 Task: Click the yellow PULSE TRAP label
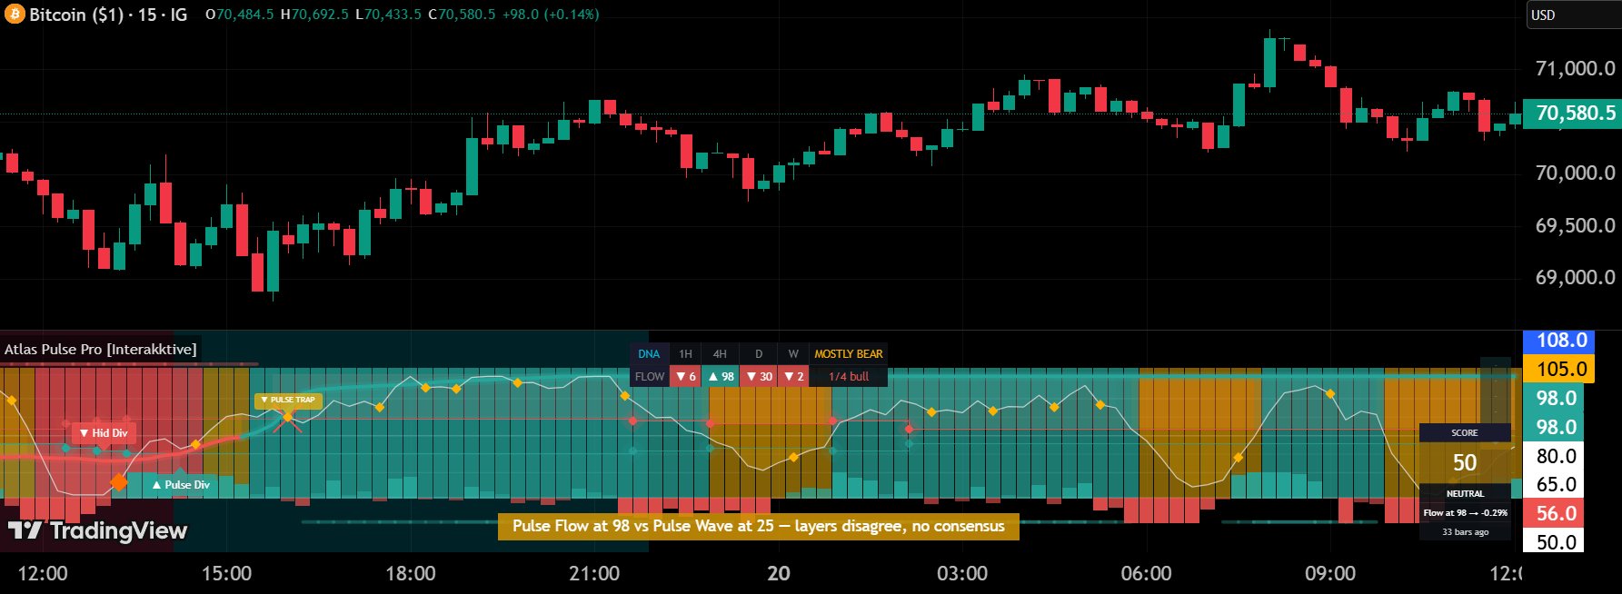point(288,400)
